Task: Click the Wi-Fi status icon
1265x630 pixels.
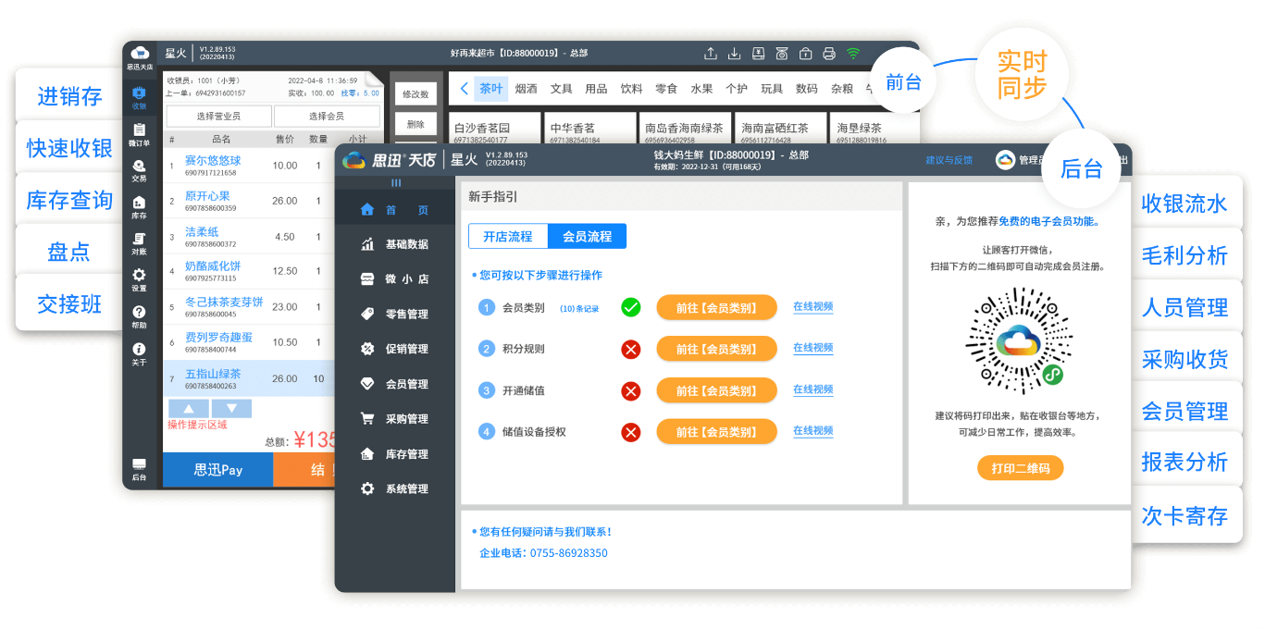Action: click(853, 54)
